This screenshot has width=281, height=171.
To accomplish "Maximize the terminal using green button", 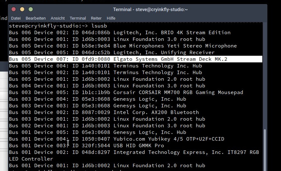I will coord(31,9).
